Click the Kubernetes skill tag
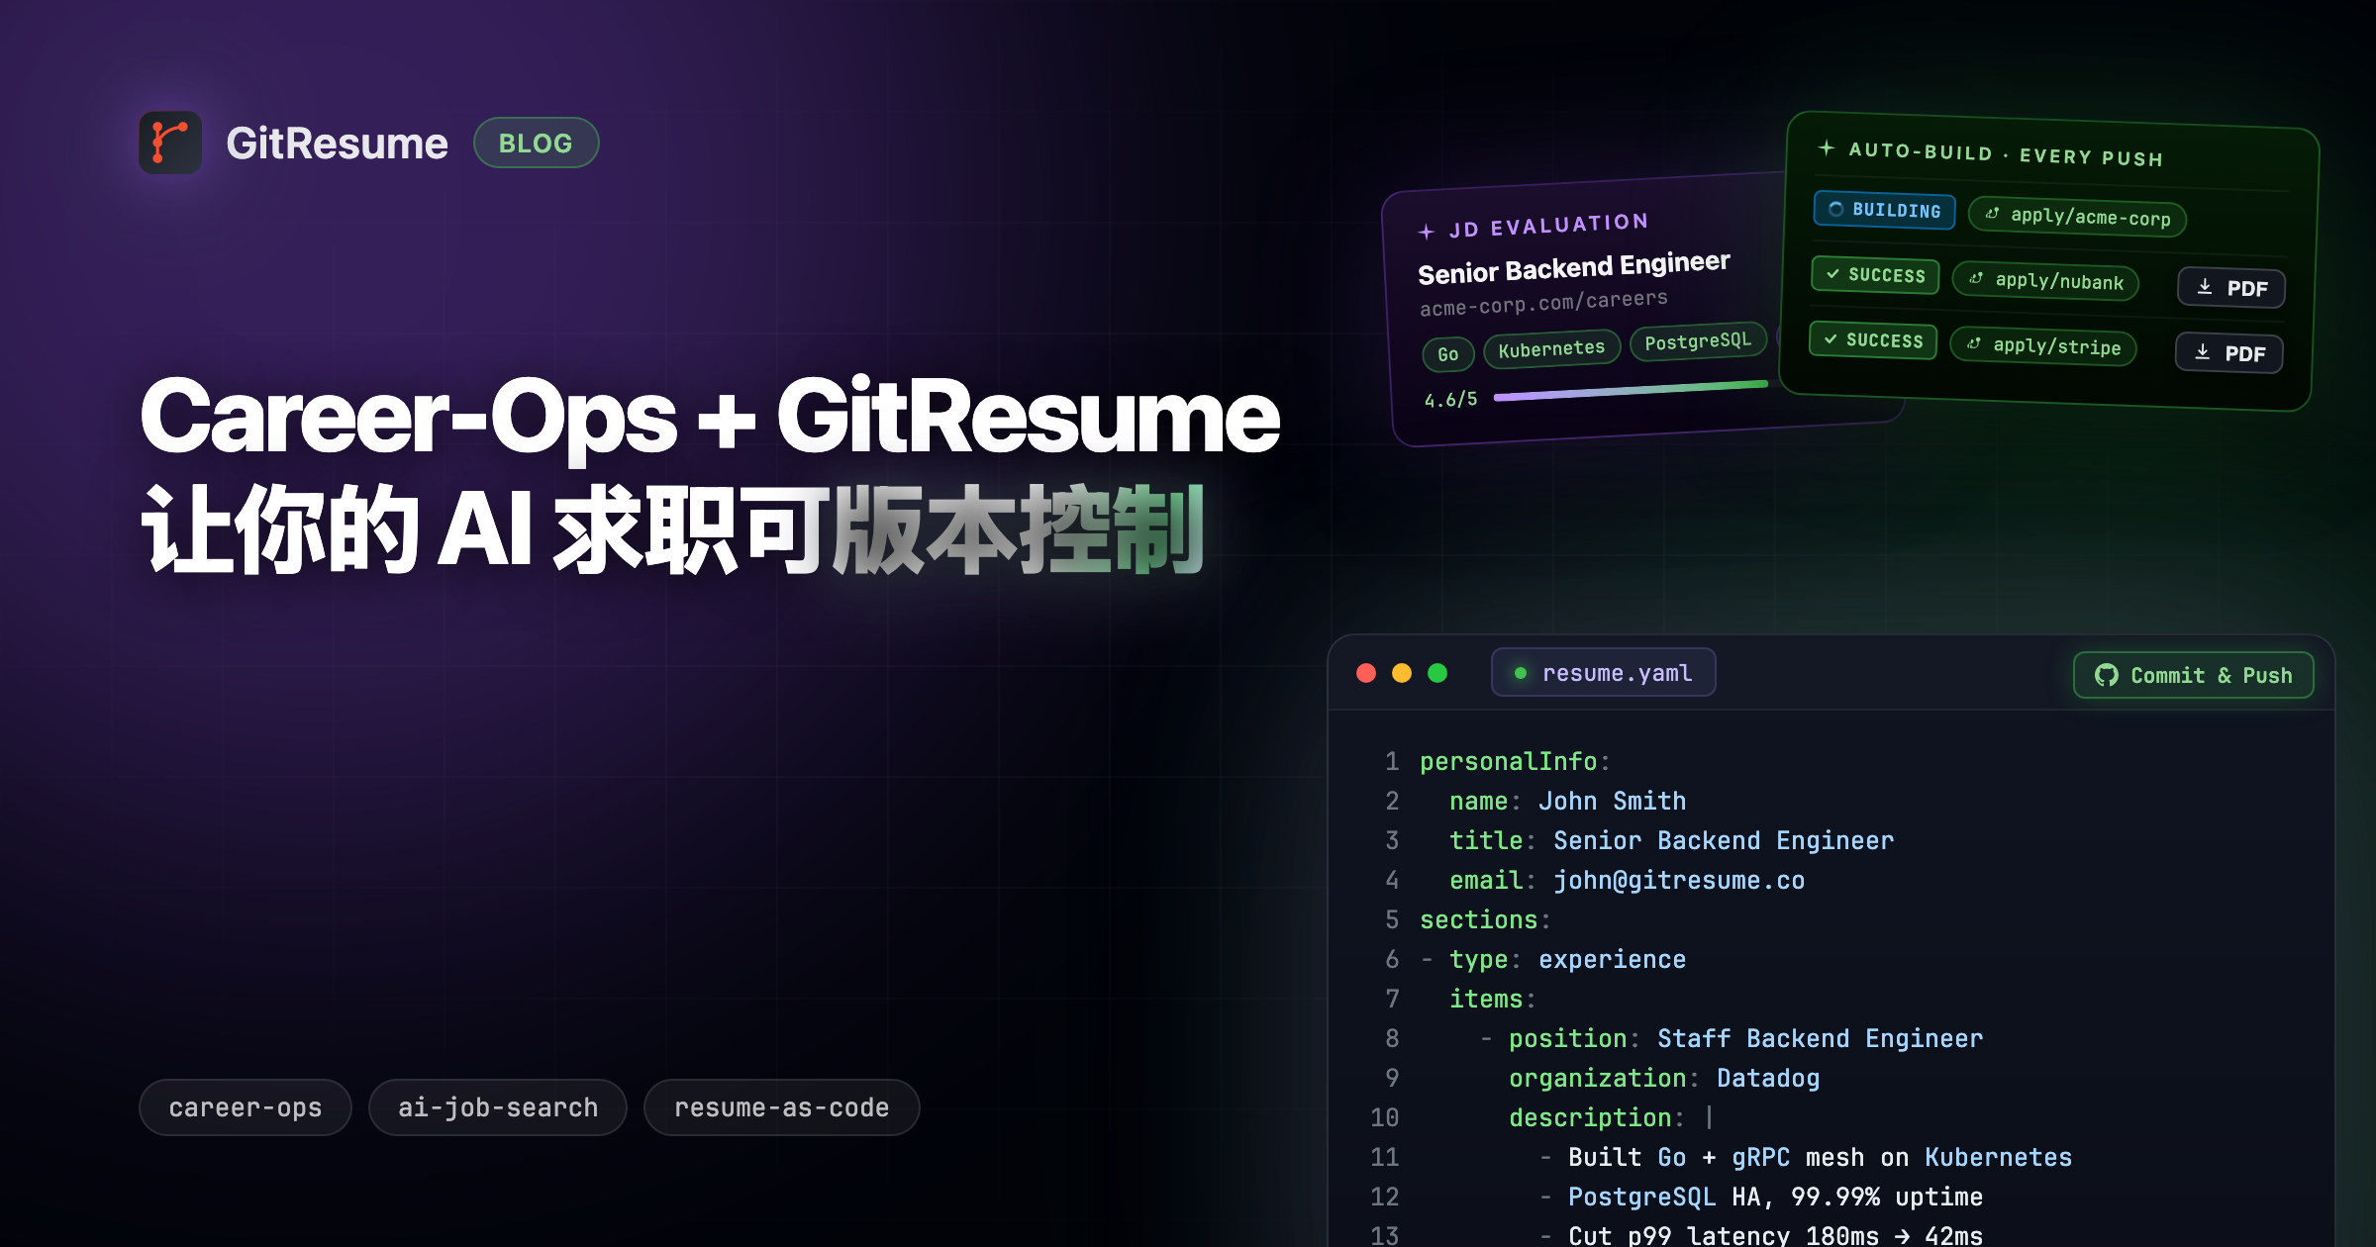Screen dimensions: 2376x1247 [x=1551, y=348]
